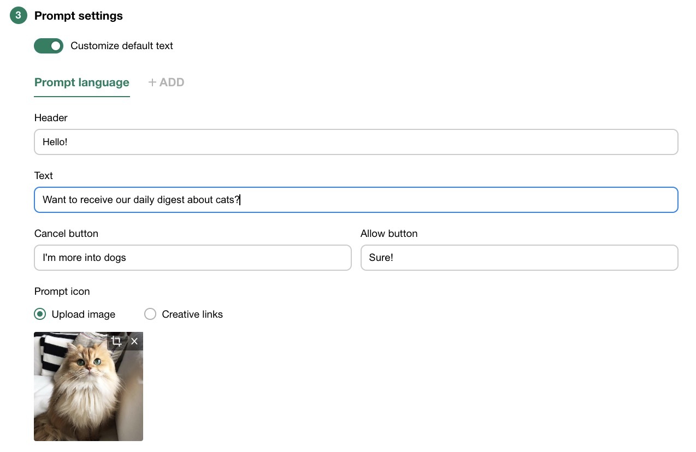
Task: Click the Header field label
Action: point(51,118)
